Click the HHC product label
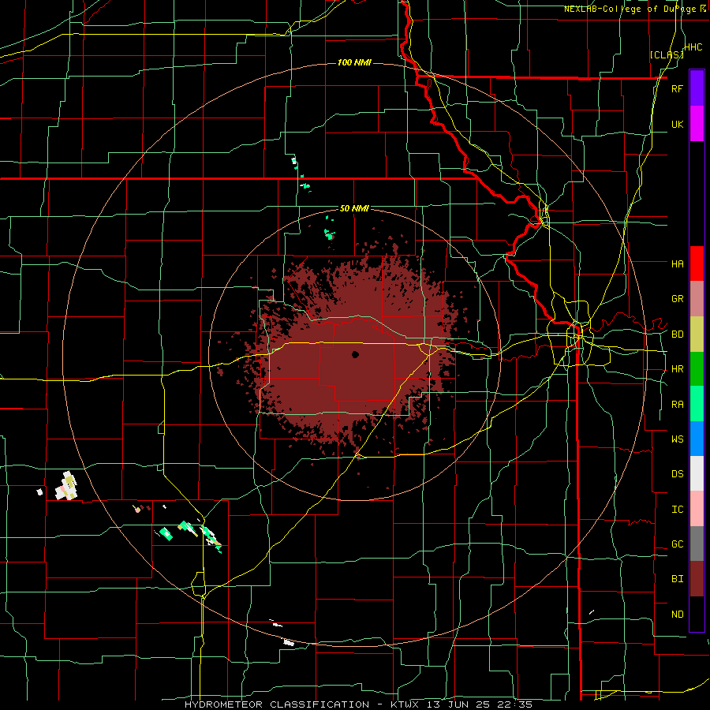 (693, 47)
